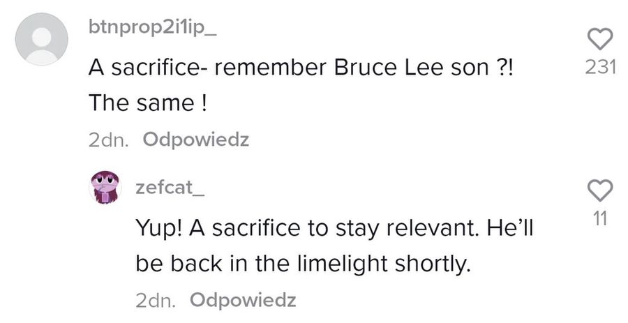This screenshot has height=323, width=628.
Task: Click the 2dn. timestamp under zefcat_'s reply
Action: pos(156,300)
